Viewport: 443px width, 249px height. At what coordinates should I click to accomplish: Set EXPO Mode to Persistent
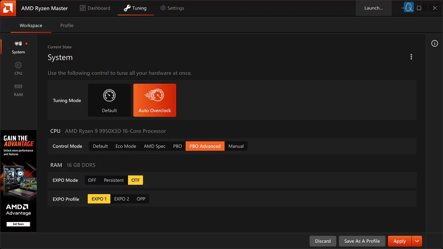point(114,180)
